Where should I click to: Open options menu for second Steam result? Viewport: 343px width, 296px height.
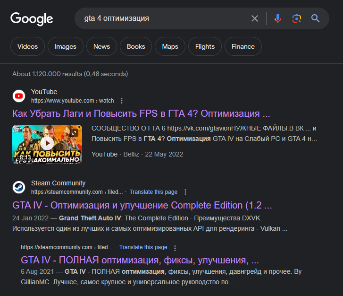pyautogui.click(x=175, y=248)
